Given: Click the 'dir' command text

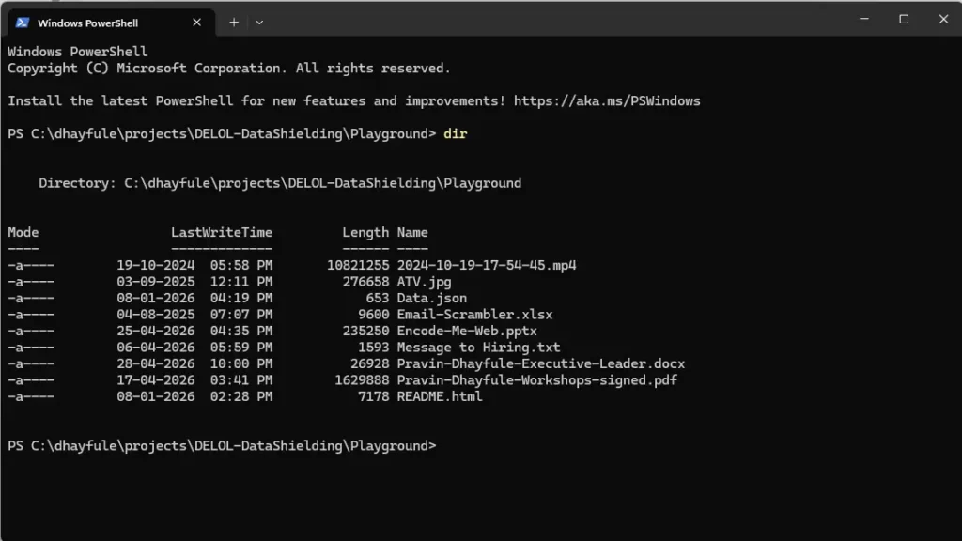Looking at the screenshot, I should [x=456, y=133].
